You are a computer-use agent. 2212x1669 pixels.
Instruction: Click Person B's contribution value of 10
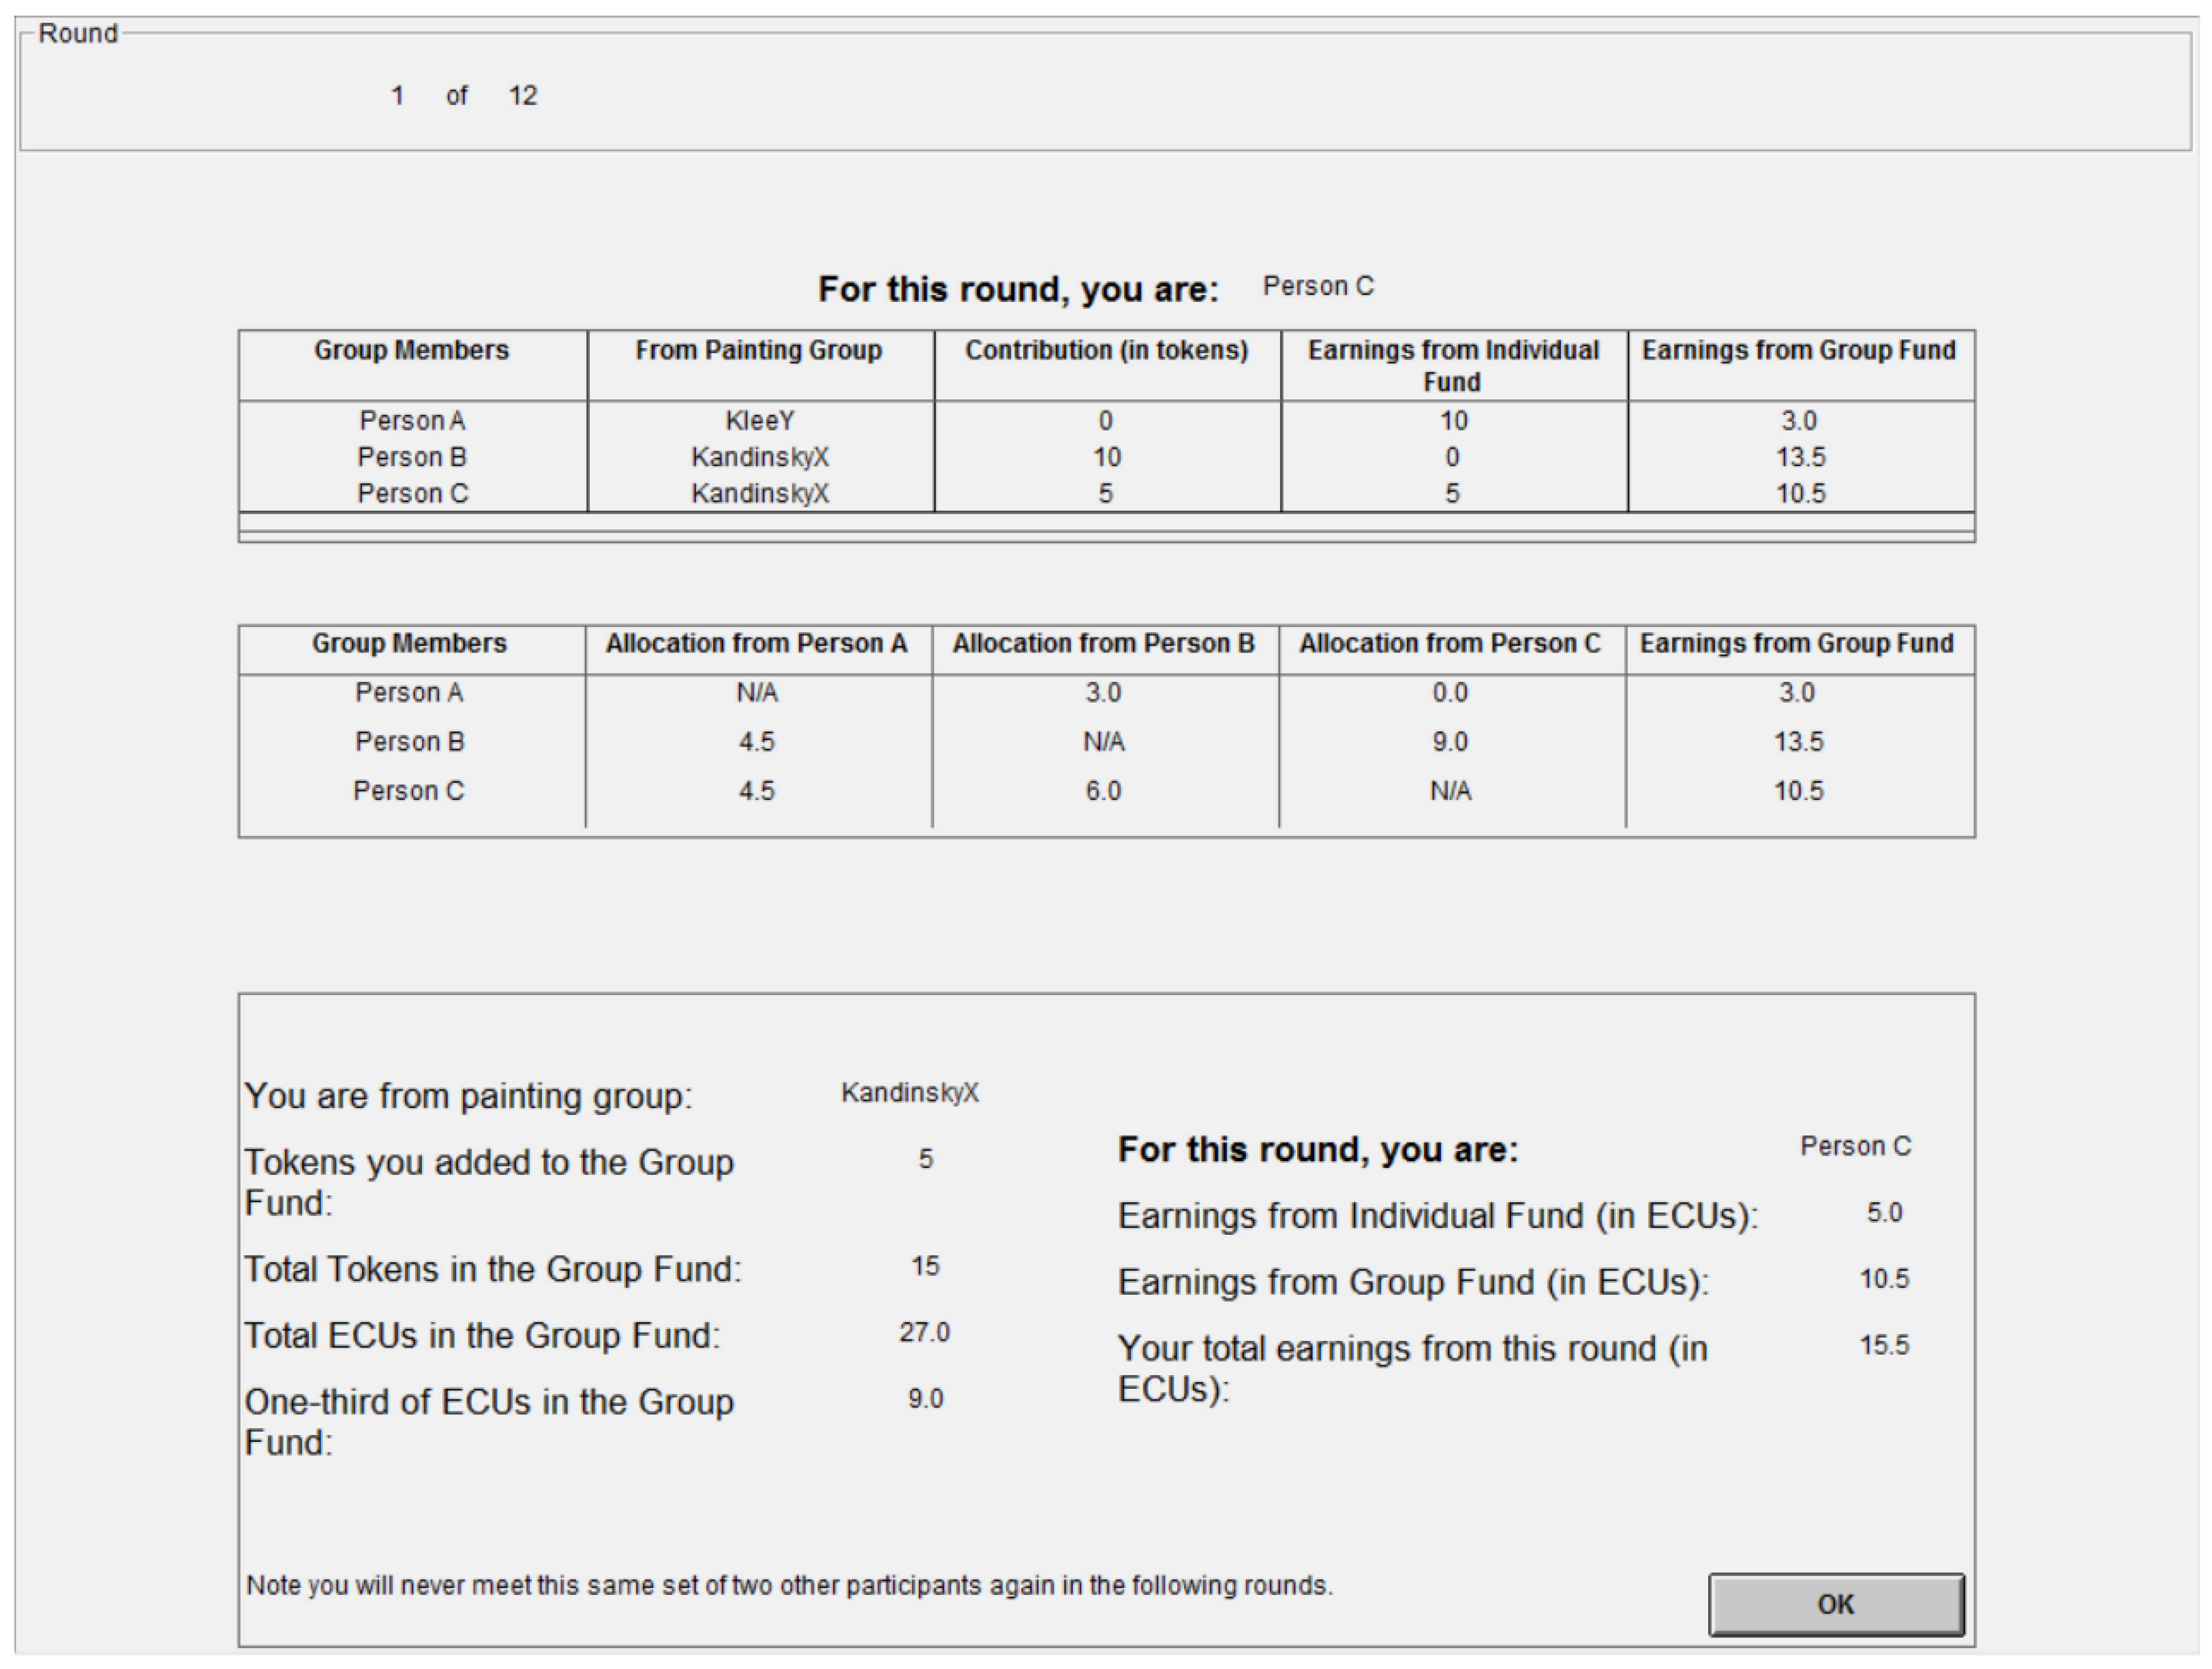tap(1106, 457)
